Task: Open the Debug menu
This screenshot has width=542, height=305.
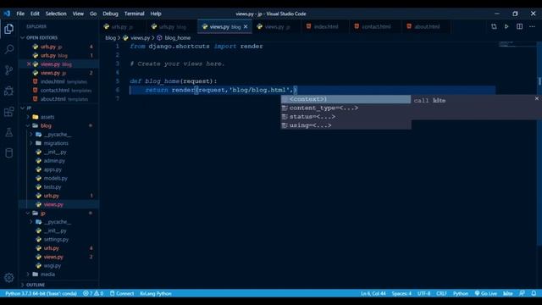Action: click(110, 14)
